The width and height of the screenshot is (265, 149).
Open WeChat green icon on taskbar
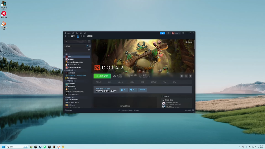45,147
